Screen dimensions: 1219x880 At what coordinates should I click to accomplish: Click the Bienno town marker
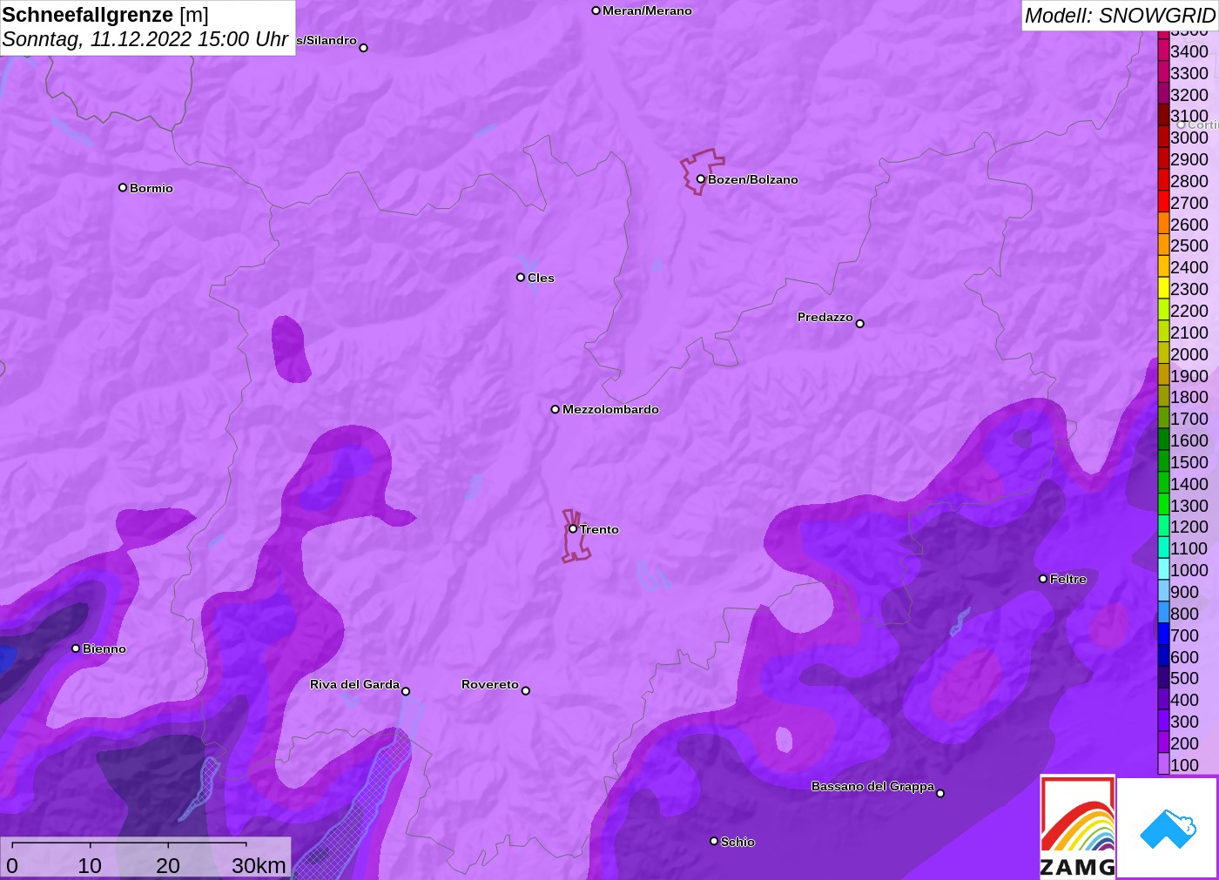coord(76,648)
